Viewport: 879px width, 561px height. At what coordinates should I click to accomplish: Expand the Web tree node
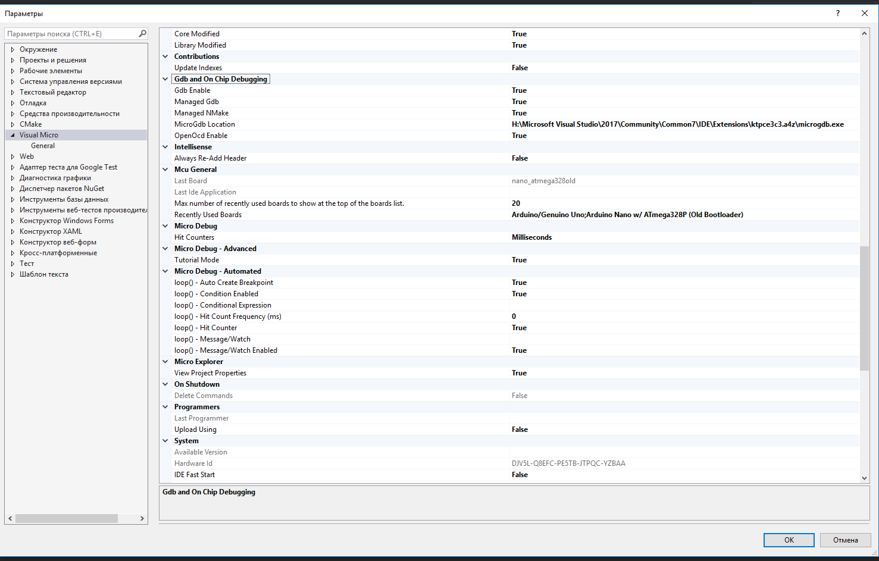[x=12, y=156]
